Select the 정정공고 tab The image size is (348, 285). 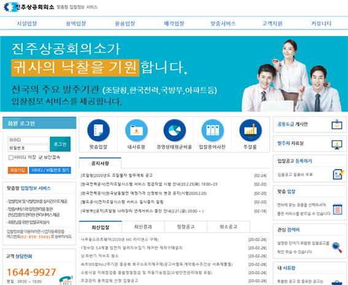coord(186,227)
